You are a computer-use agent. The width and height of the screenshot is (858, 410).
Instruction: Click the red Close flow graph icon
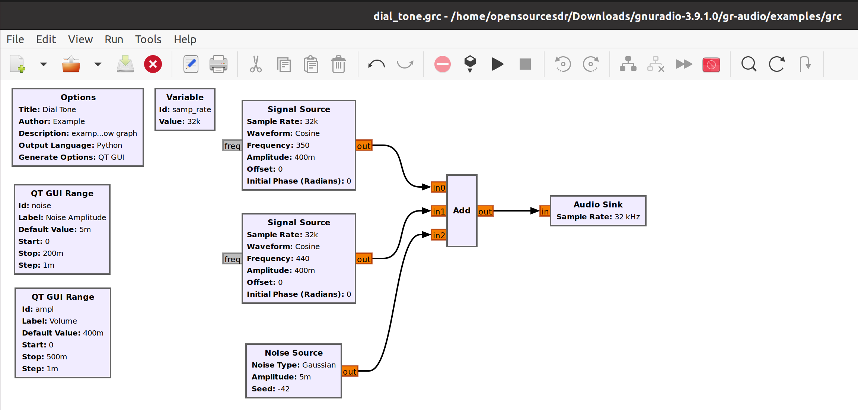point(153,64)
